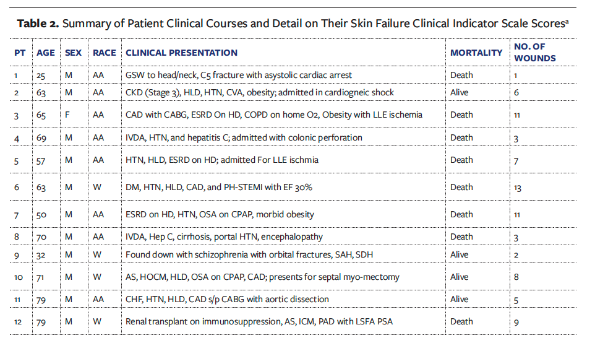Click the PT column header
This screenshot has height=343, width=595.
[x=20, y=53]
